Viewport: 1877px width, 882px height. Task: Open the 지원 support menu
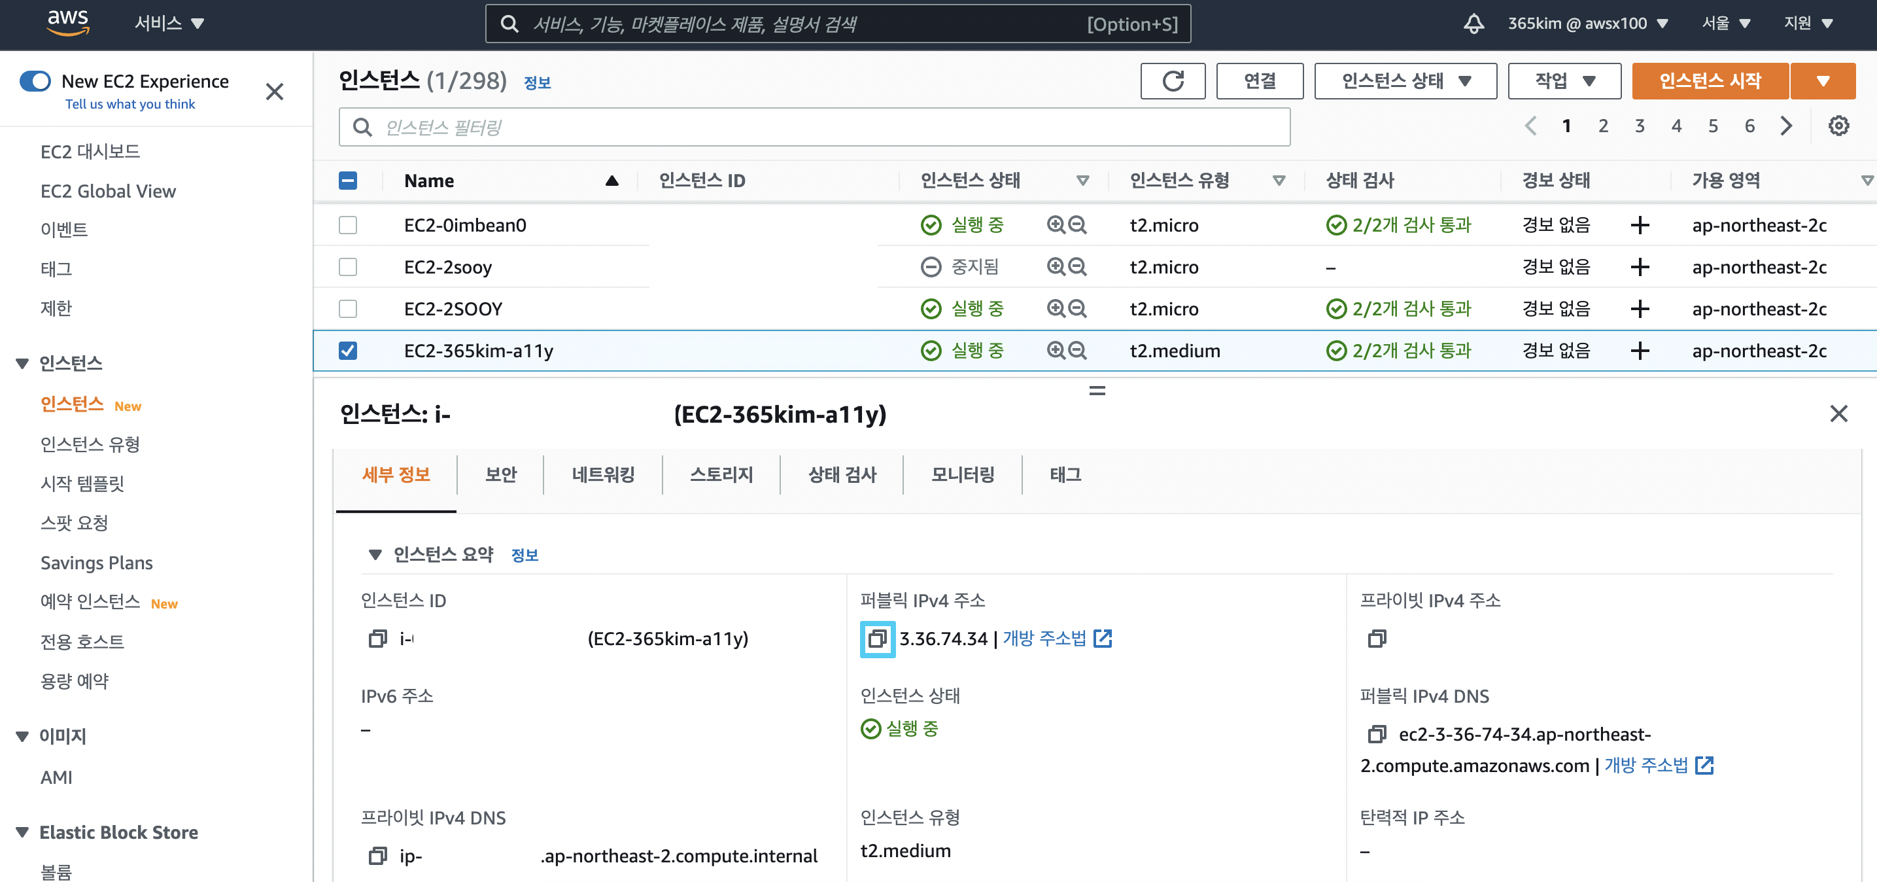tap(1807, 24)
